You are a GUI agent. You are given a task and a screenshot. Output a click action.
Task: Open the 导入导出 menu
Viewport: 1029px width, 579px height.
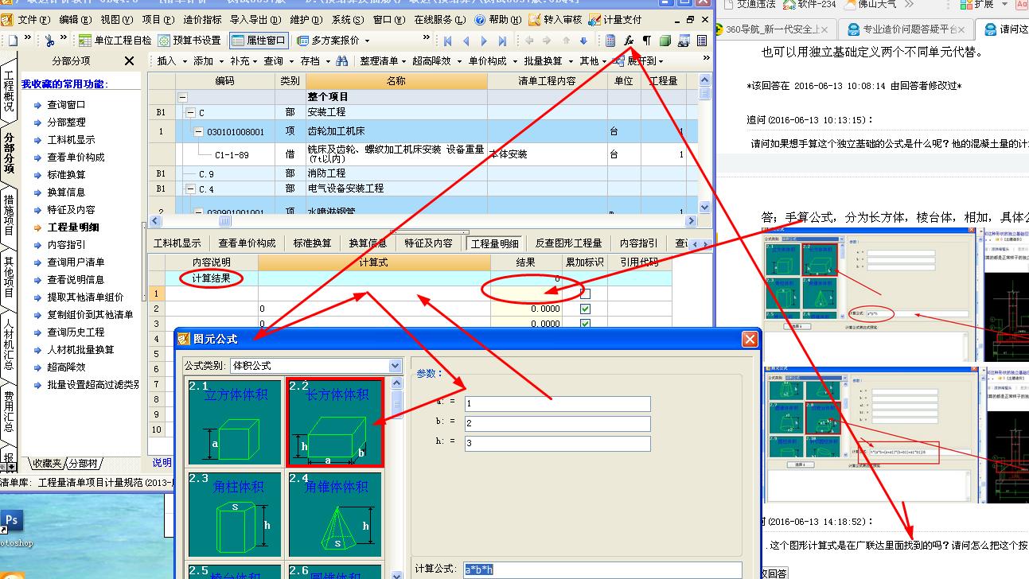click(255, 19)
